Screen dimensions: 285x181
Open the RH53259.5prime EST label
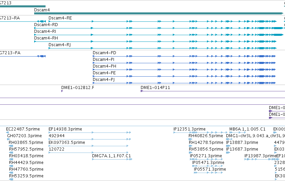[x=26, y=176]
